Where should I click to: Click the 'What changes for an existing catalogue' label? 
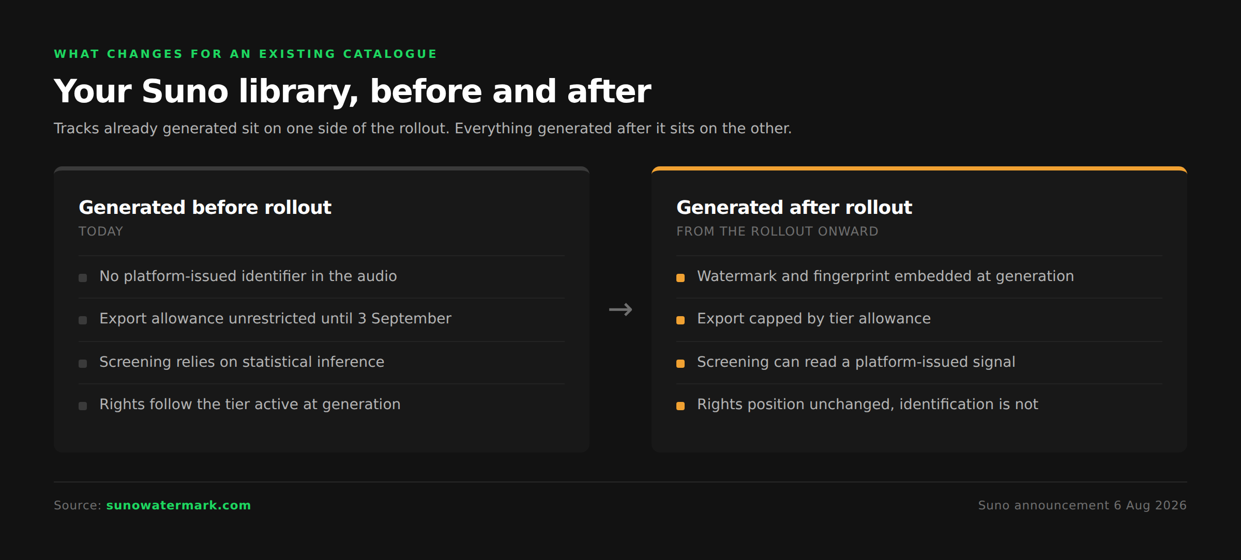click(x=246, y=54)
